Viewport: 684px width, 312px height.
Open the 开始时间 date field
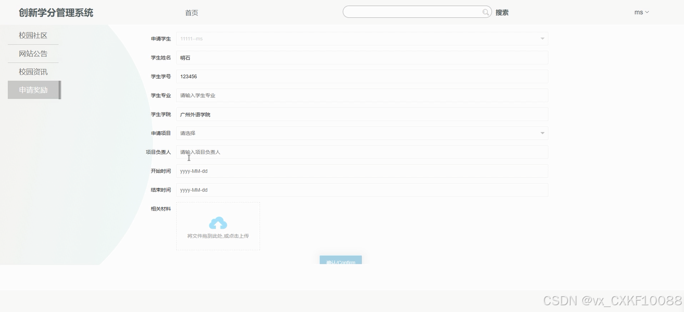tap(362, 171)
